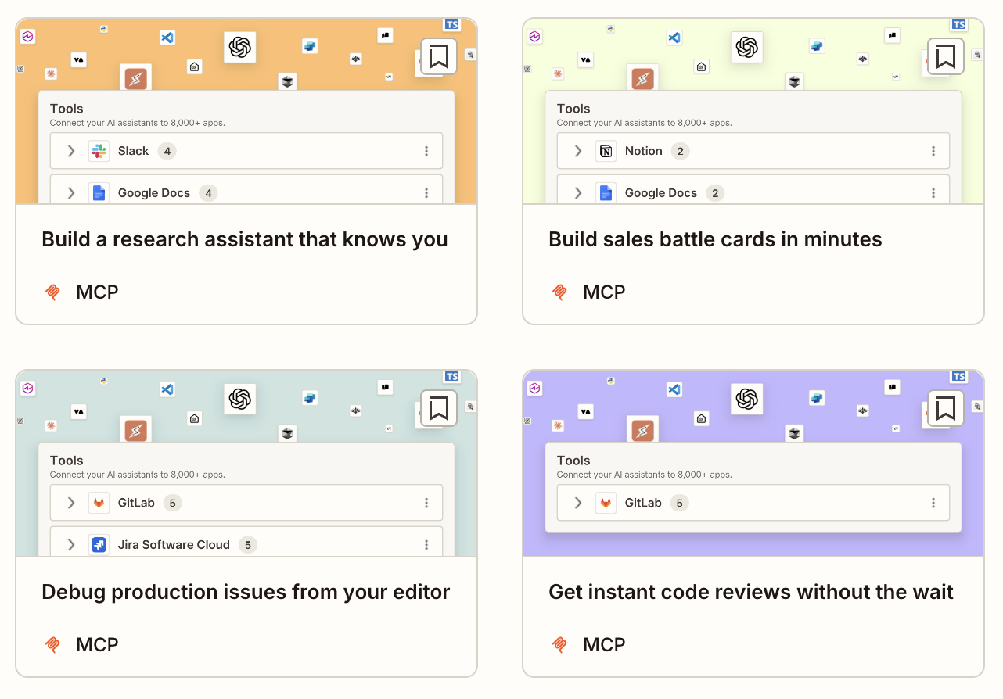Click the TypeScript badge on the purple card
The image size is (1003, 699).
click(x=959, y=376)
